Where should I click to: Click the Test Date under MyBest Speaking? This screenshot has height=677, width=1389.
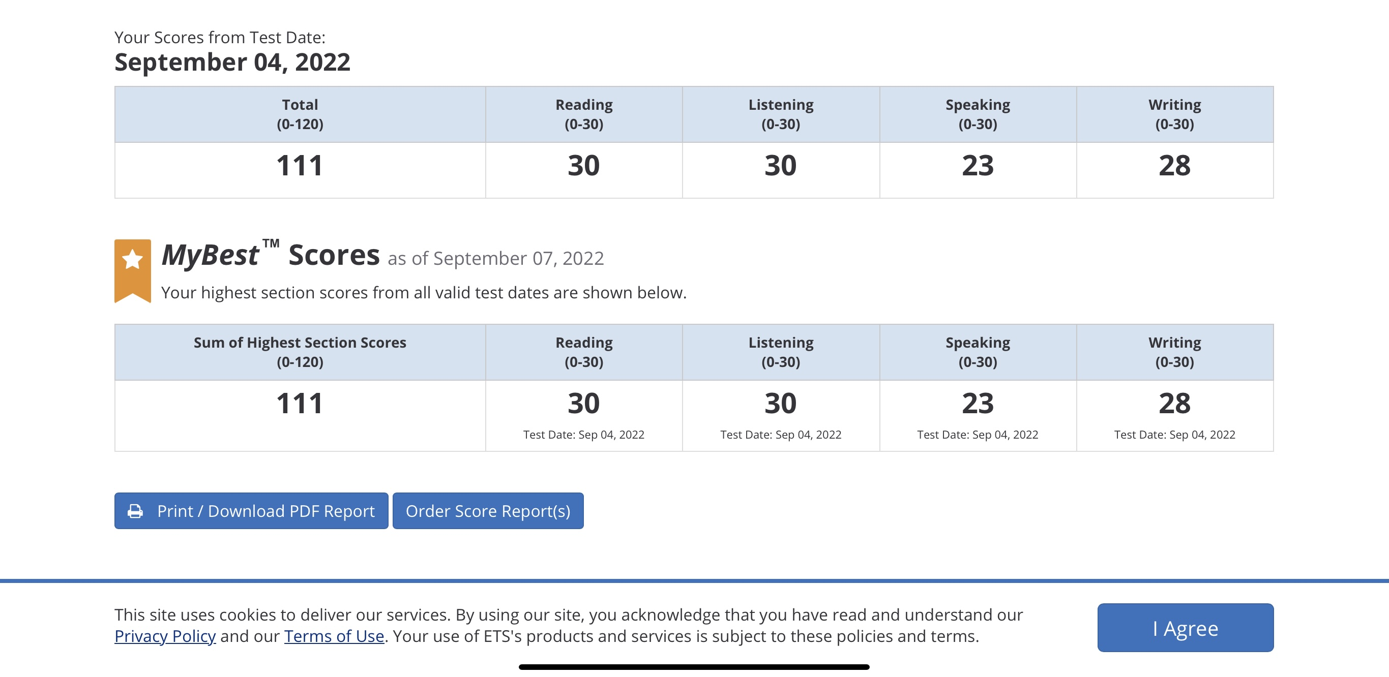[x=978, y=435]
